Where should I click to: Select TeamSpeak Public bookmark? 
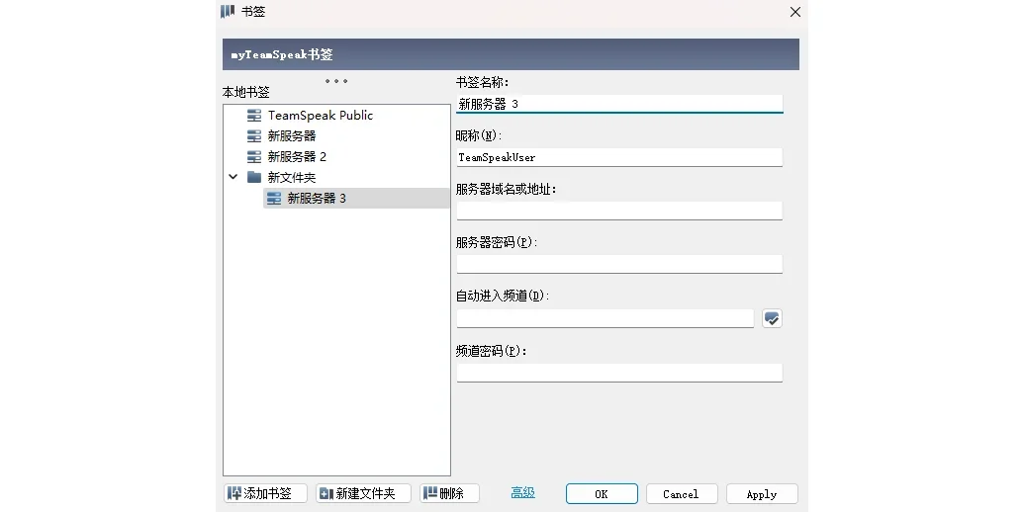(321, 116)
